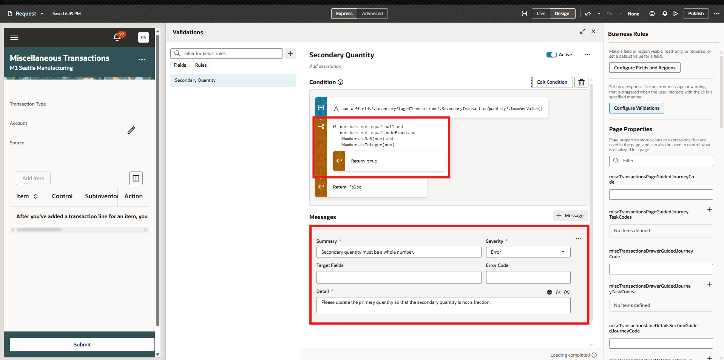Screen dimensions: 724x360
Task: Open notifications bell showing 97
Action: click(x=118, y=37)
